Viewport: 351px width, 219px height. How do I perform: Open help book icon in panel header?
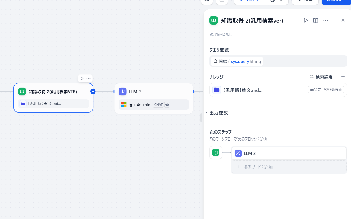(x=316, y=20)
